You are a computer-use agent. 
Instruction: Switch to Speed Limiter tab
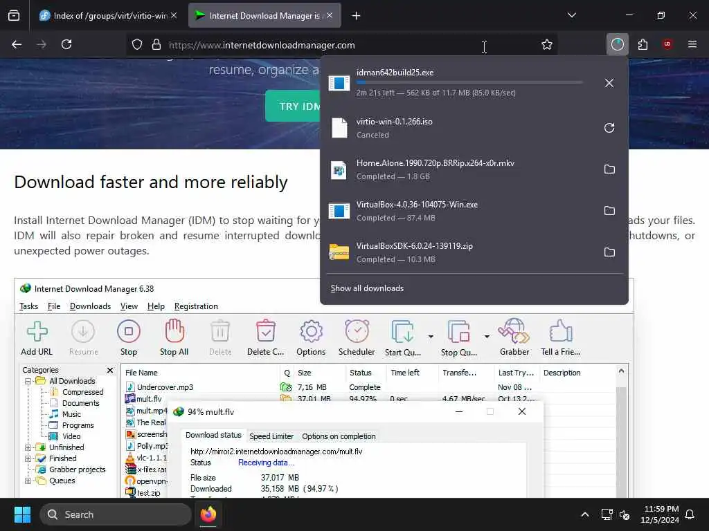point(271,436)
